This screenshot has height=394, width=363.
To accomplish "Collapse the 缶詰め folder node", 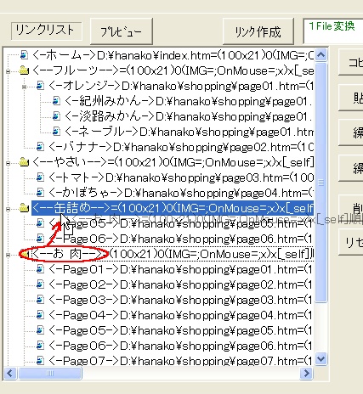I will tap(9, 209).
